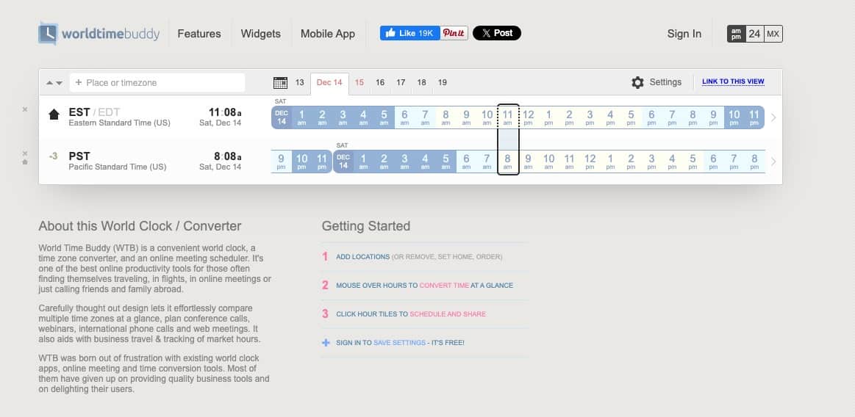Click the sort locations up/down arrows
855x417 pixels.
[54, 83]
